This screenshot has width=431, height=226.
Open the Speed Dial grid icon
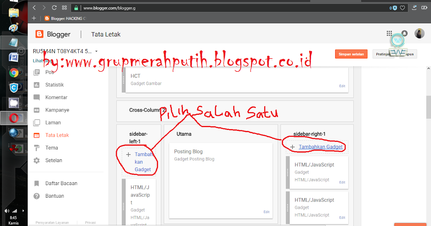point(64,8)
